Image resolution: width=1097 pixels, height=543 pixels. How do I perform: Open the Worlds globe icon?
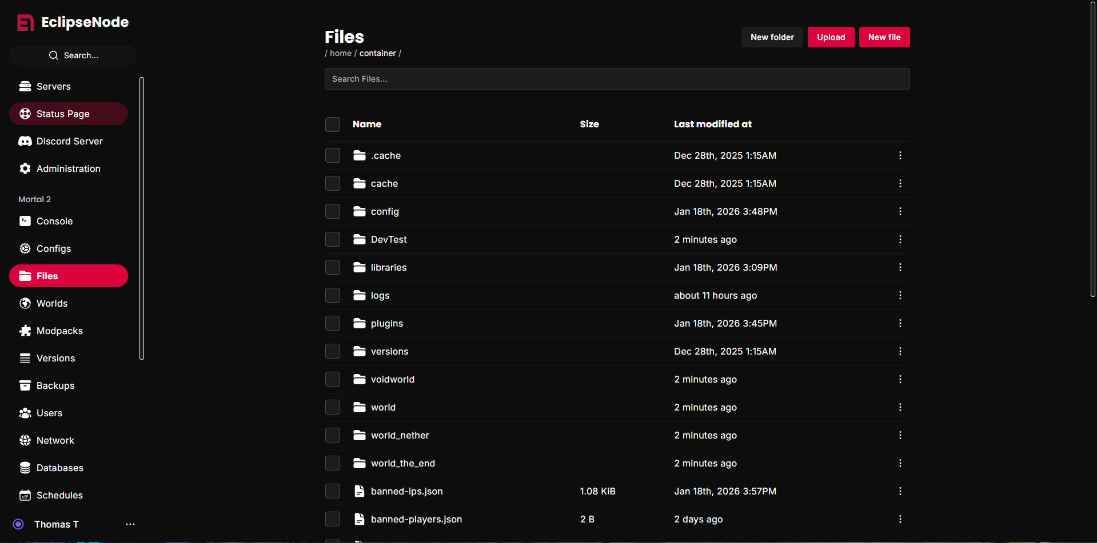pyautogui.click(x=25, y=303)
